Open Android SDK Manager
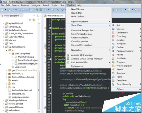 click(x=82, y=55)
